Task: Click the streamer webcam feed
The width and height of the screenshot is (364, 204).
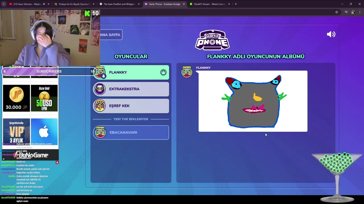Action: 50,38
